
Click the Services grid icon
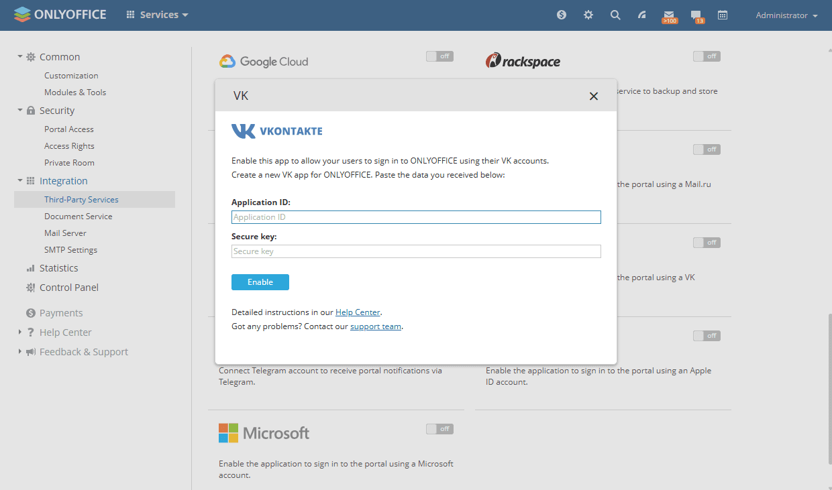point(130,15)
